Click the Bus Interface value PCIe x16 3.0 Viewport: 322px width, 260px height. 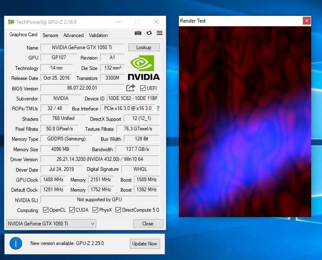[128, 108]
